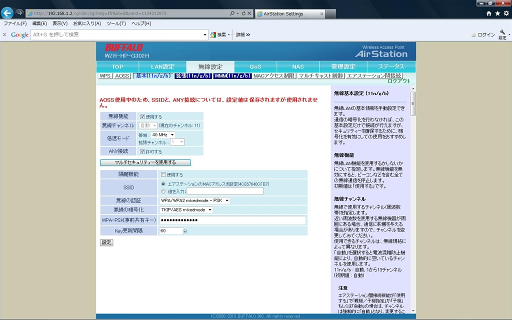Image resolution: width=512 pixels, height=320 pixels.
Task: Open WMM(11n/g/b) sub-page link
Action: 232,76
